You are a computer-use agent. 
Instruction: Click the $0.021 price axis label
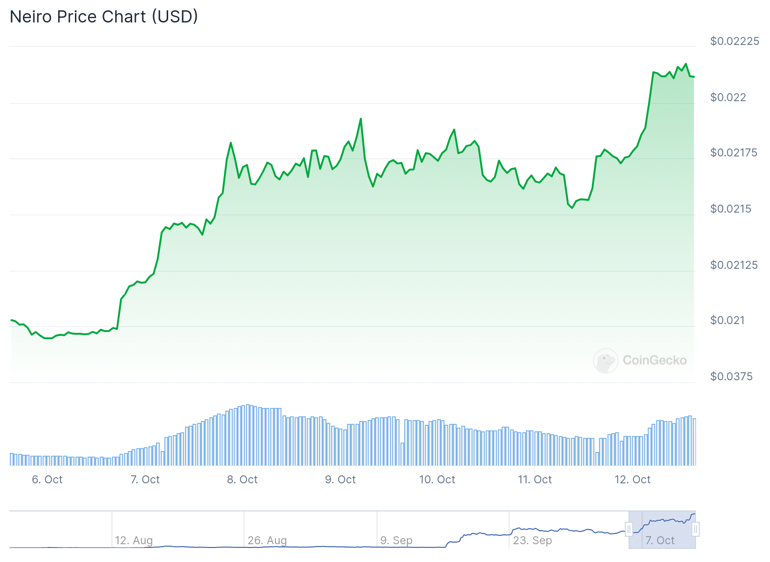click(x=727, y=320)
